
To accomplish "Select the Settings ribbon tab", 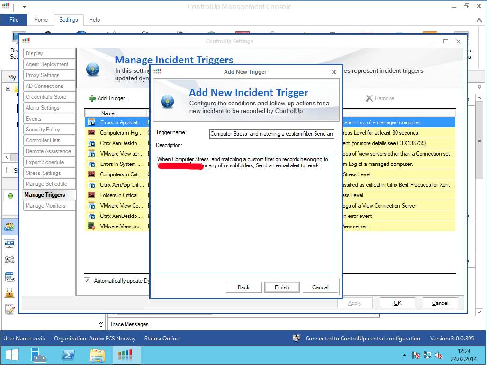I will (x=69, y=20).
